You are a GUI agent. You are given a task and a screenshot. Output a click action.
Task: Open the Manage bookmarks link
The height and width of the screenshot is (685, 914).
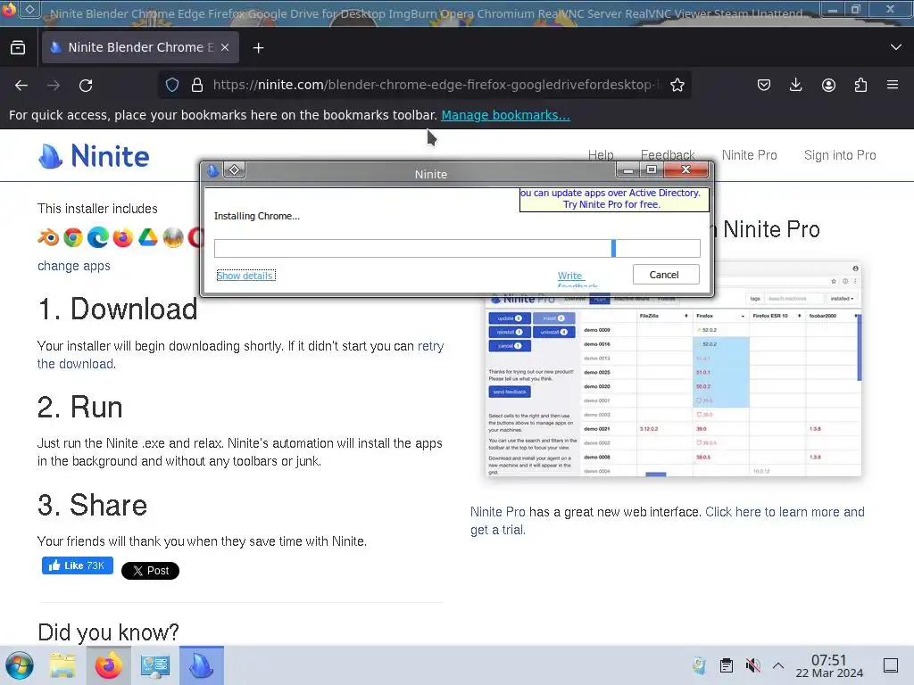[x=505, y=115]
